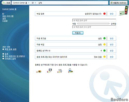The image size is (129, 102).
Task: Open the 백업 암호 설정 recommendation link
Action: 11,49
